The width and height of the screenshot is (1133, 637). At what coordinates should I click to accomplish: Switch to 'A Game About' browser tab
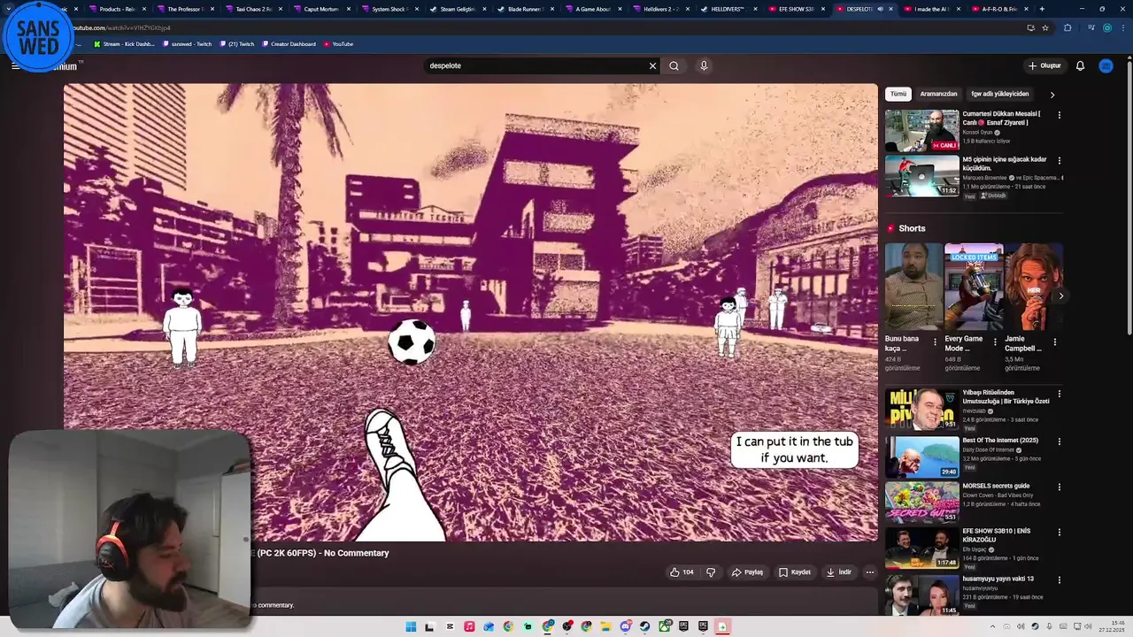coord(591,9)
